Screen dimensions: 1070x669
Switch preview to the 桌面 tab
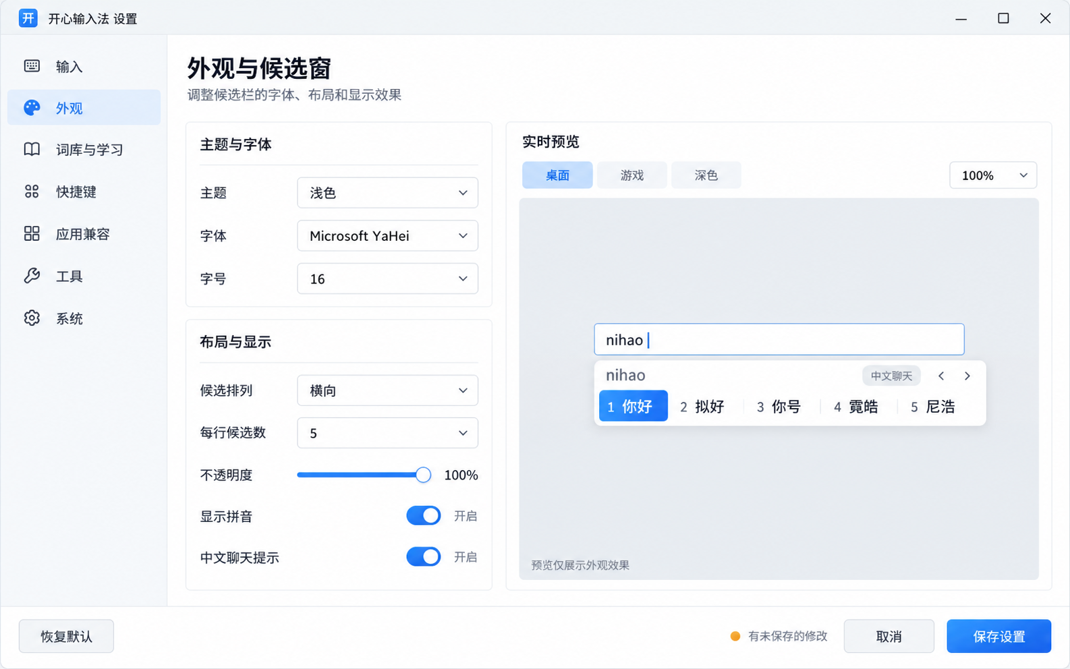coord(557,175)
